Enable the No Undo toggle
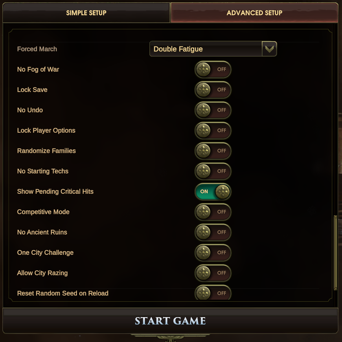342x342 pixels. (x=213, y=110)
